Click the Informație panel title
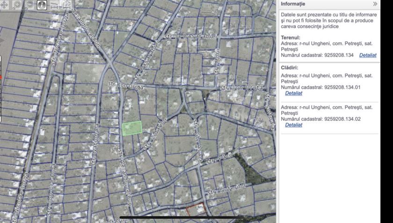Image resolution: width=393 pixels, height=223 pixels. click(x=293, y=4)
